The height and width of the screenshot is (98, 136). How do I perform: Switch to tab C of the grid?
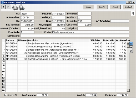pyautogui.click(x=131, y=51)
